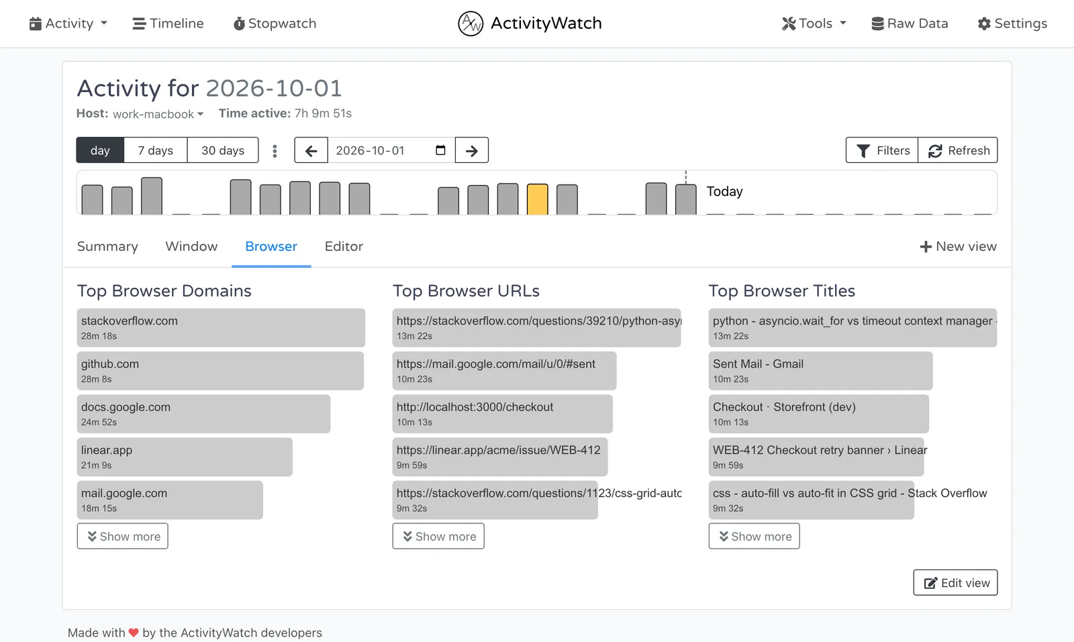Click the github.com domain bar

(220, 371)
